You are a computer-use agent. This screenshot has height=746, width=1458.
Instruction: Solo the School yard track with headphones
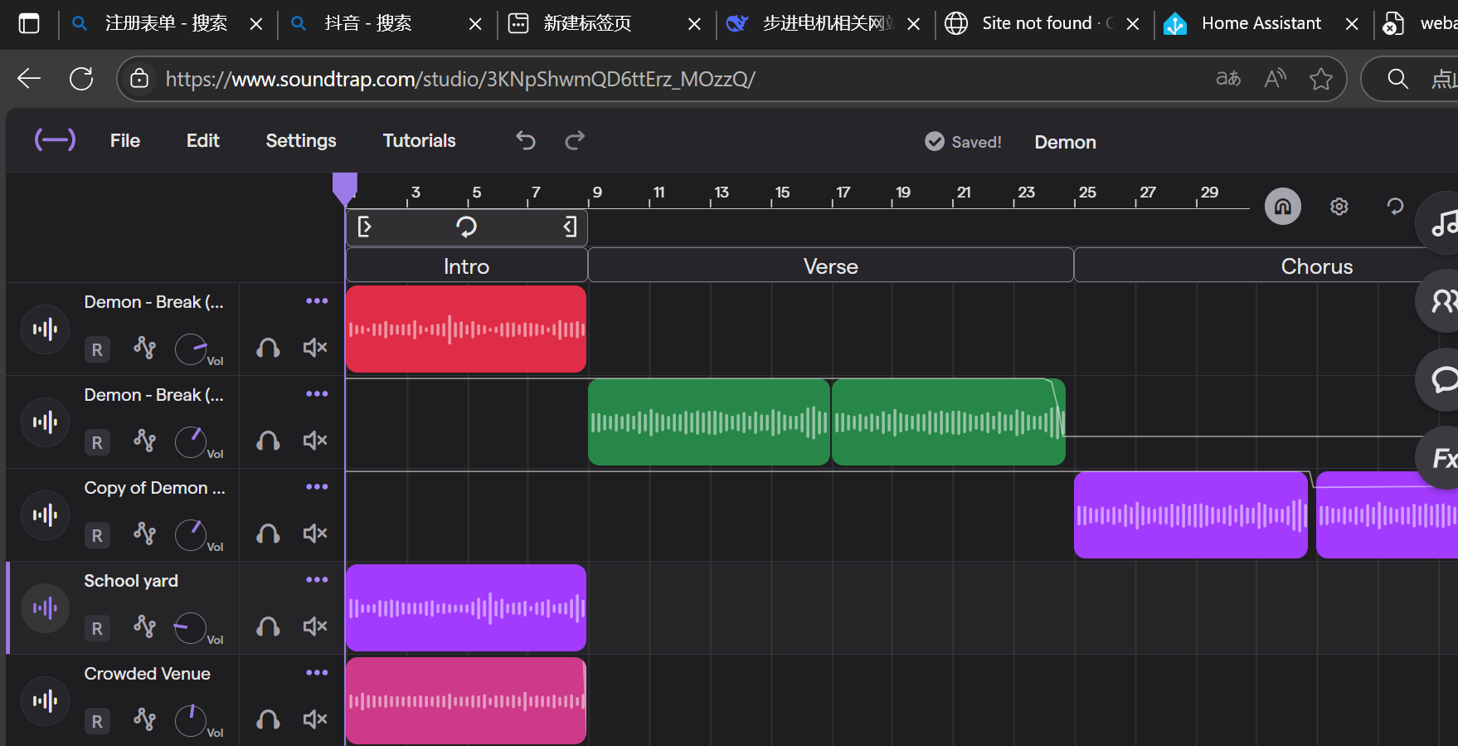(x=268, y=627)
